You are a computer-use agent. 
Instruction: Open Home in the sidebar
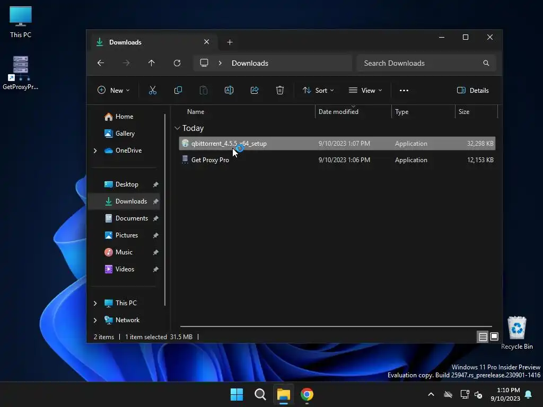[x=124, y=117]
